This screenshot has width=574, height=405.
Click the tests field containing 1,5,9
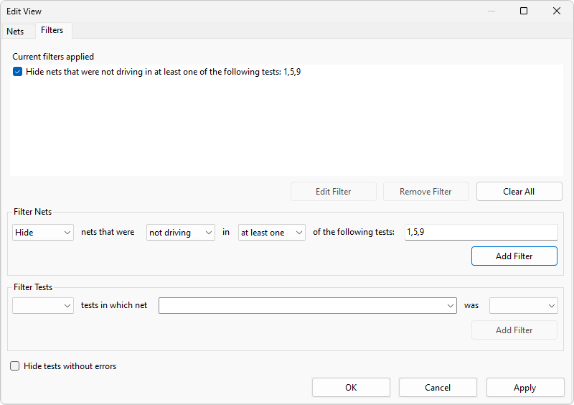click(481, 233)
